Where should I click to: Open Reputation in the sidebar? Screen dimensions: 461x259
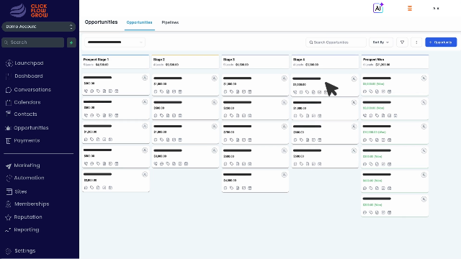click(x=24, y=217)
